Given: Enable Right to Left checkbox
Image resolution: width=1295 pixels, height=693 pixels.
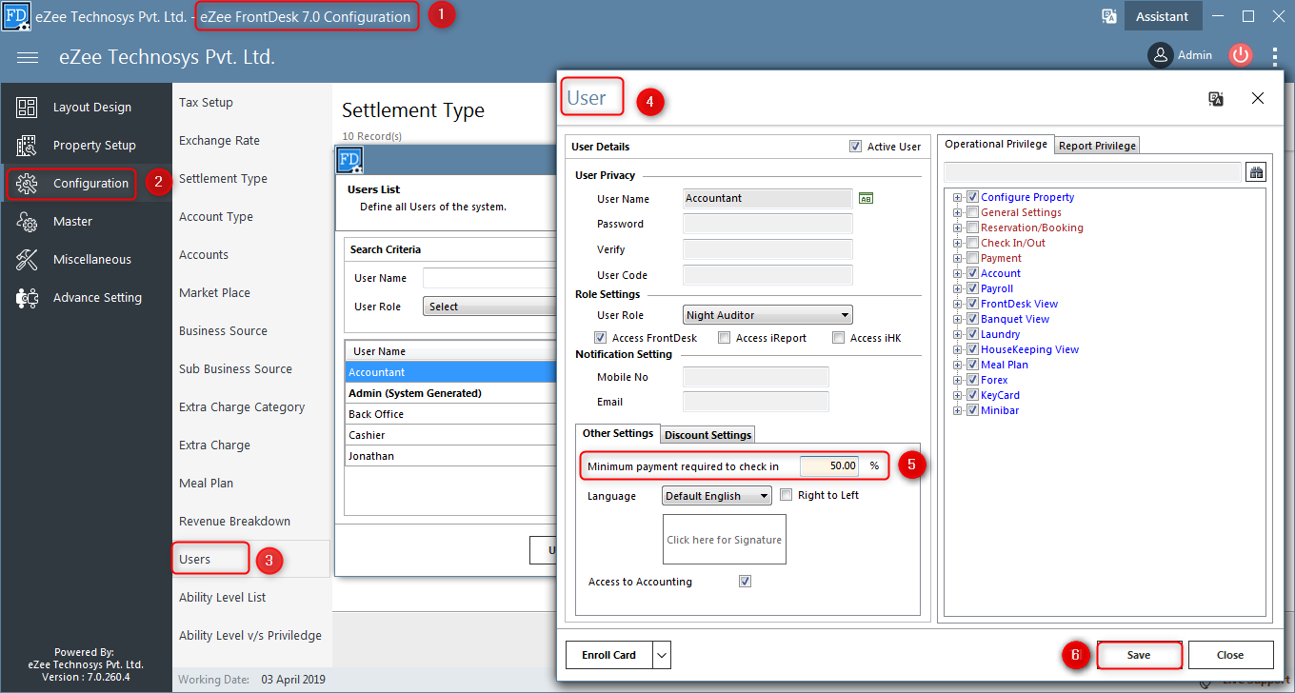Looking at the screenshot, I should [786, 495].
